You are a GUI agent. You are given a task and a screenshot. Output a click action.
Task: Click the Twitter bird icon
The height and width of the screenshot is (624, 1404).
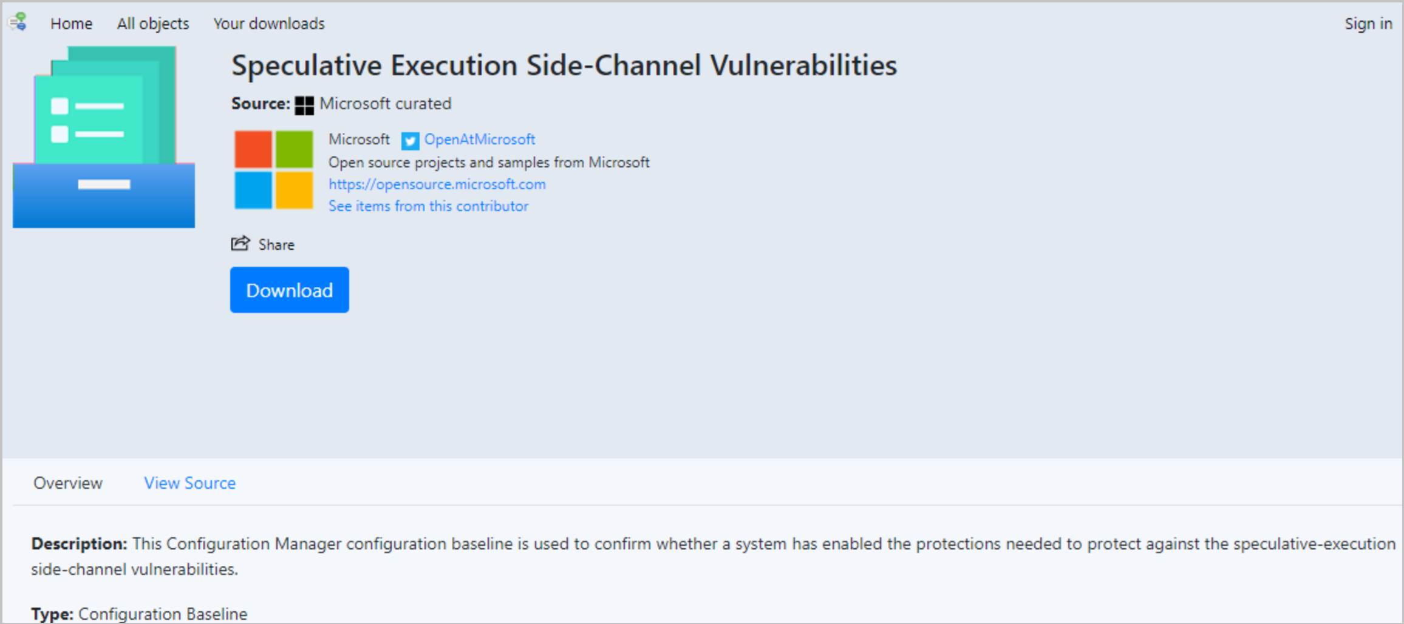click(x=410, y=140)
